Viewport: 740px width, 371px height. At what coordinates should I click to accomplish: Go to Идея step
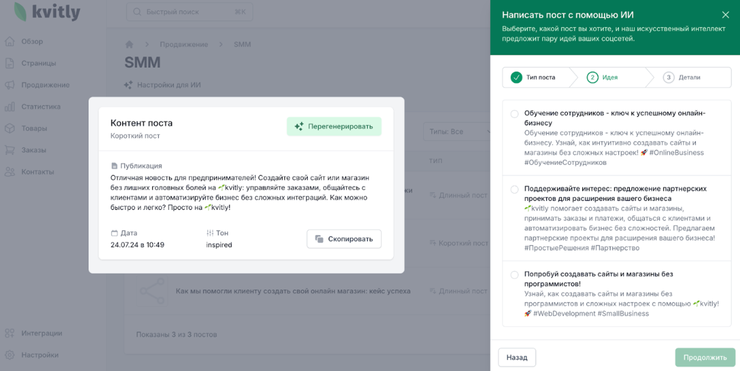602,77
